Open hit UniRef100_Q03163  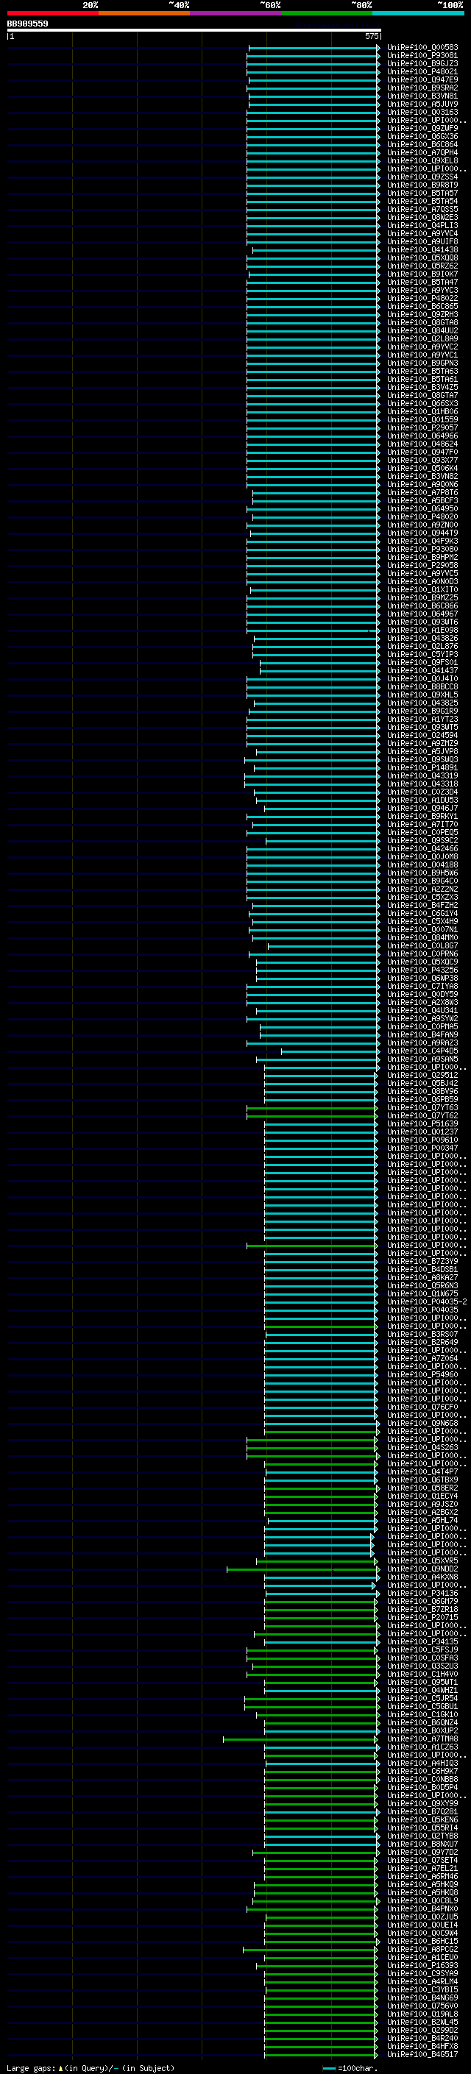[422, 112]
